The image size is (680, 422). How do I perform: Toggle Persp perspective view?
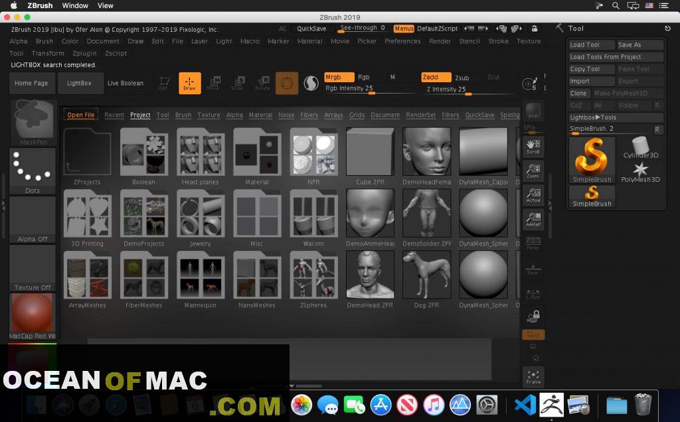[533, 244]
